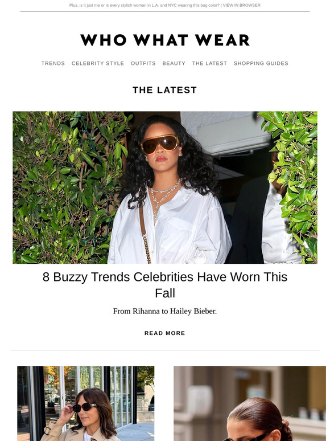Screen dimensions: 330x441
Task: Open the CELEBRITY STYLE nav item
Action: point(98,63)
